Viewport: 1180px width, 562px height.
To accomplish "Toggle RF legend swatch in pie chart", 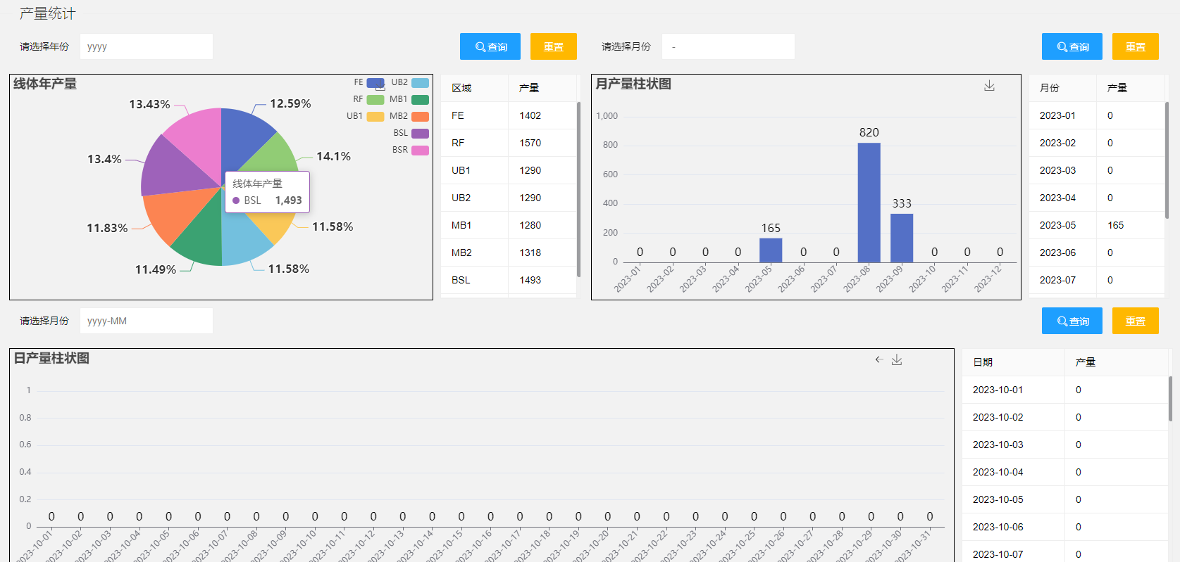I will click(375, 100).
